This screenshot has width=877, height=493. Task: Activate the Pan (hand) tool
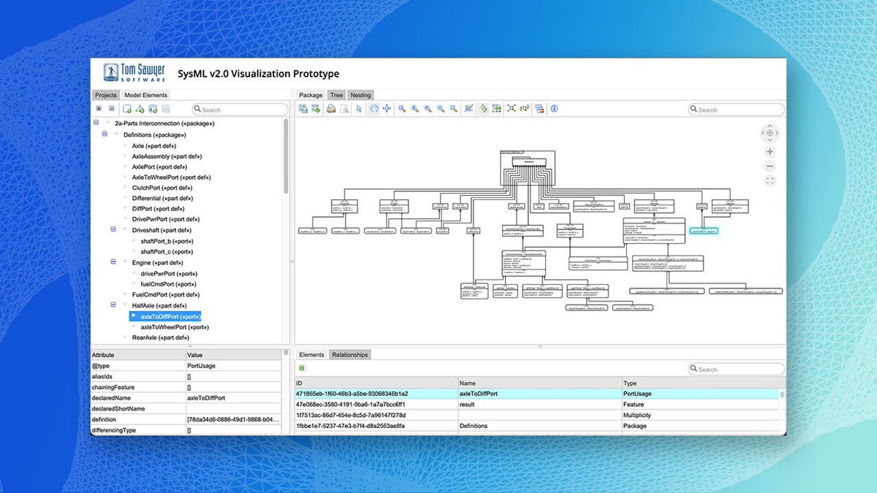point(373,109)
